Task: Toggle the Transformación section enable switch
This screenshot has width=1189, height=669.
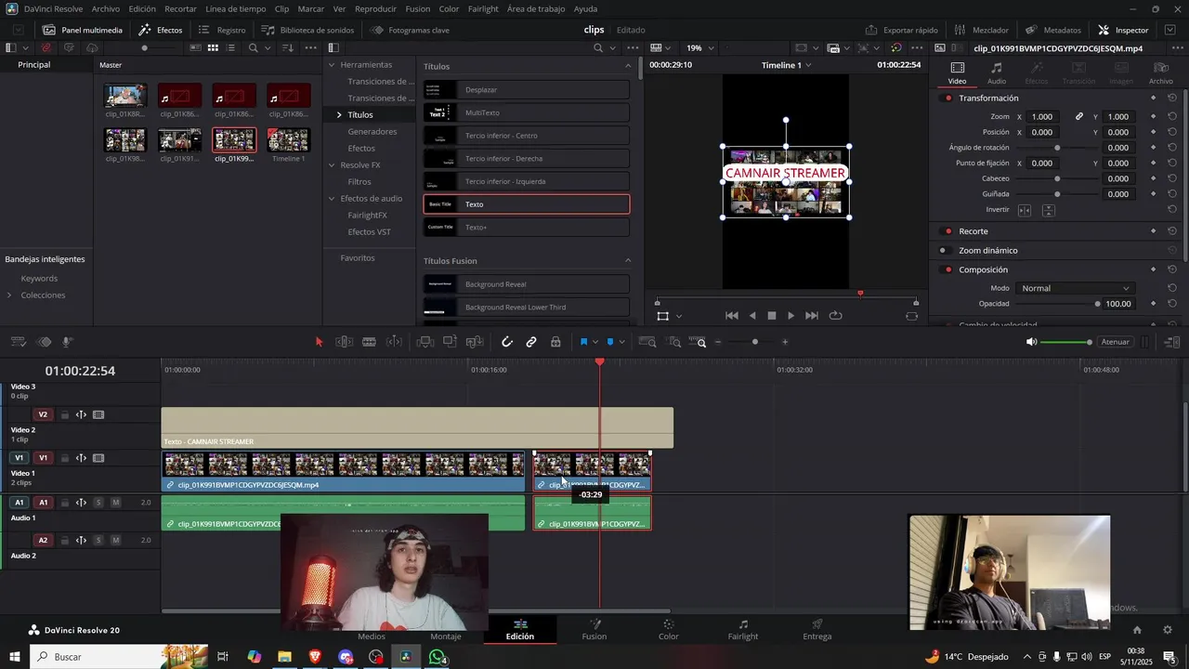Action: [x=947, y=98]
